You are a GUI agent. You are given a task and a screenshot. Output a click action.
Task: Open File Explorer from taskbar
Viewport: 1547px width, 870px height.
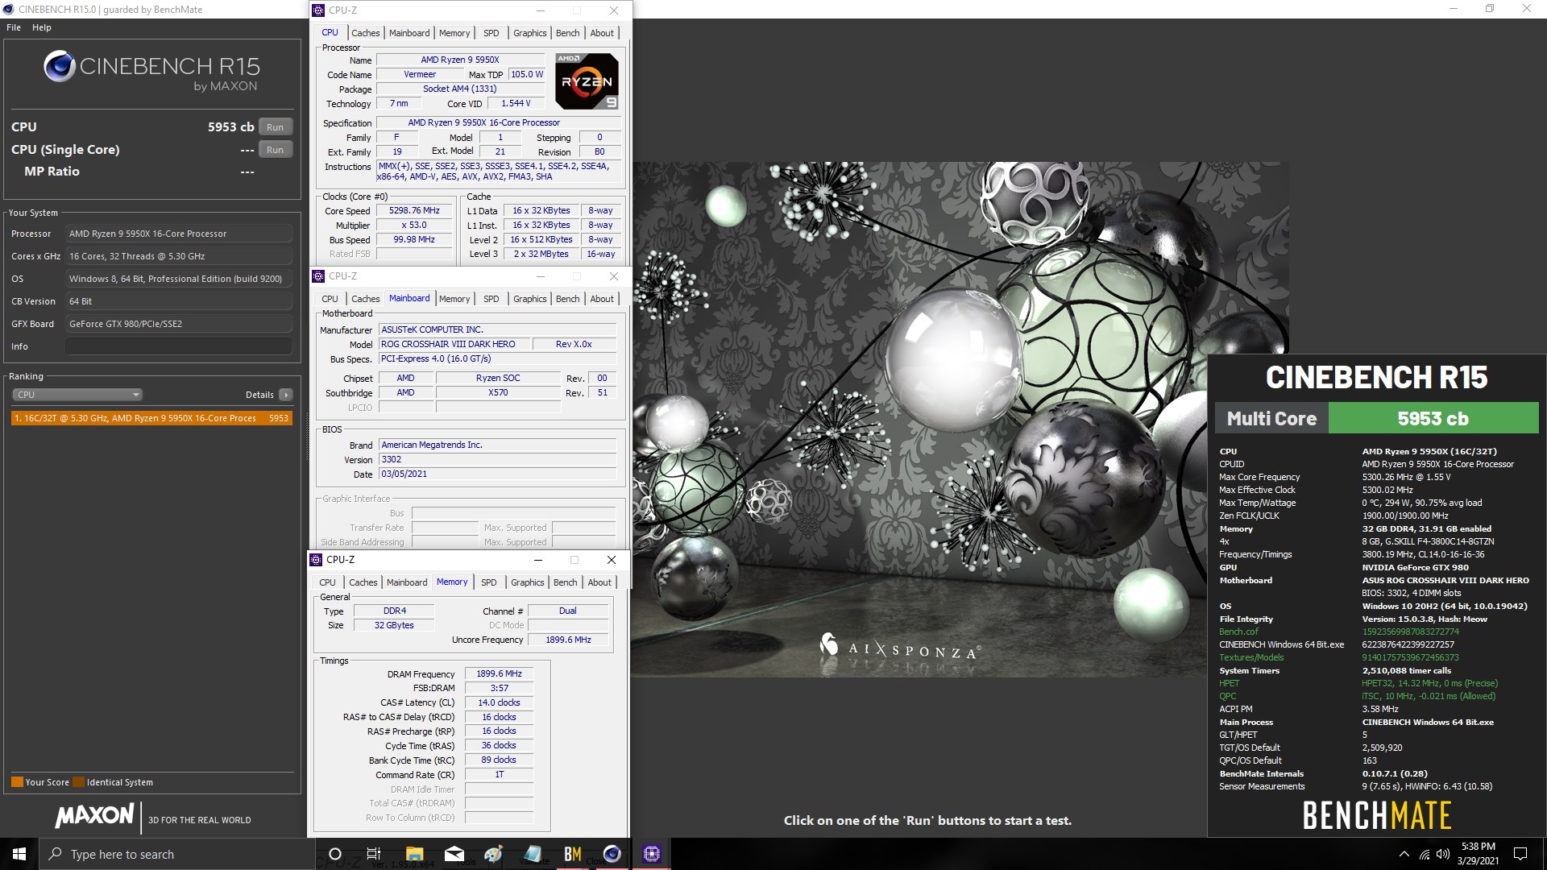(x=414, y=854)
